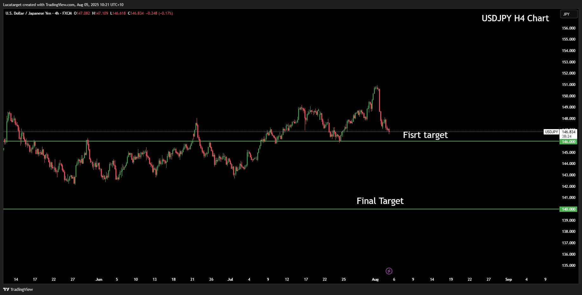Select the green horizontal line at 140.000

point(281,209)
